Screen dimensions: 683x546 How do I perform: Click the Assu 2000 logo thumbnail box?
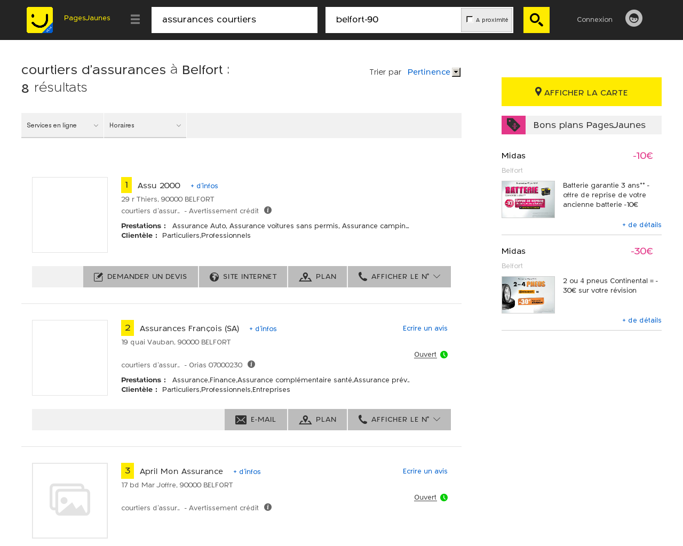coord(70,215)
